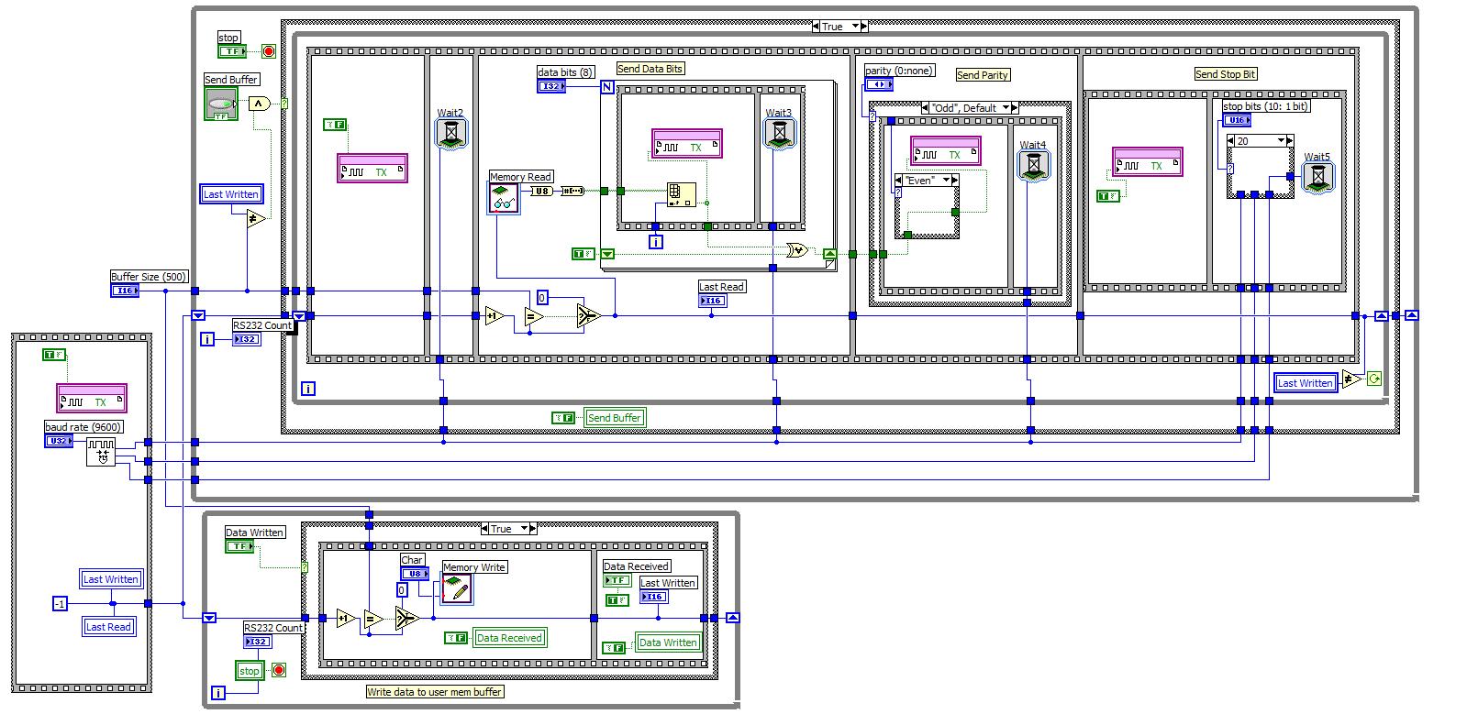This screenshot has height=714, width=1467.
Task: Select the Send Buffer boolean control terminal
Action: (220, 104)
